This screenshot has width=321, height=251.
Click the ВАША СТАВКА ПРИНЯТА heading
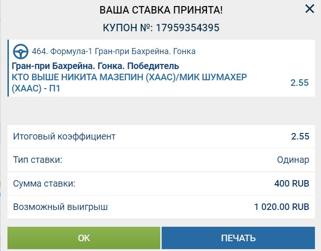(161, 10)
